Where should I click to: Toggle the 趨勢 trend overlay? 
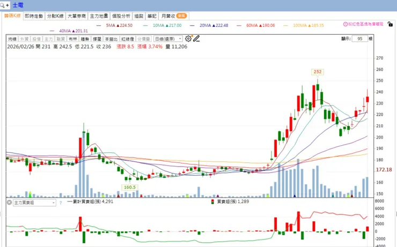click(85, 39)
